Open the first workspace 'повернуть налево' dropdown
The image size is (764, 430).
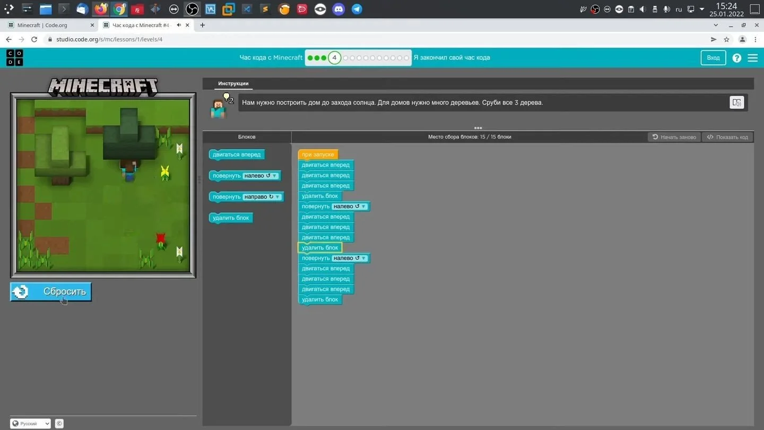coord(350,207)
